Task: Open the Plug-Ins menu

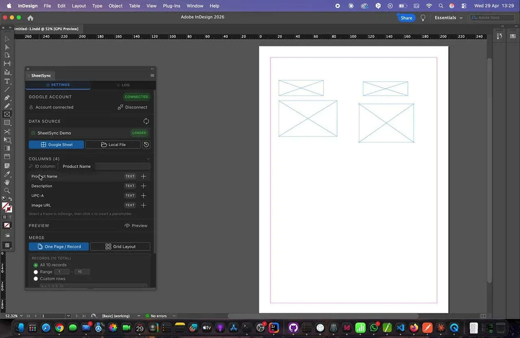Action: point(171,6)
